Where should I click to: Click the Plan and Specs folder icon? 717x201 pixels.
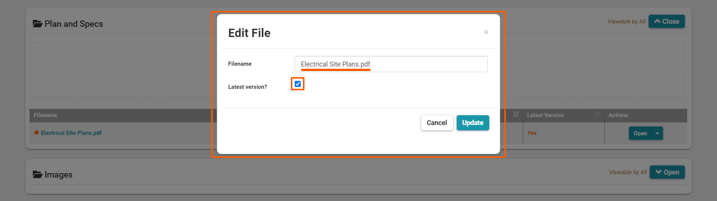[37, 24]
